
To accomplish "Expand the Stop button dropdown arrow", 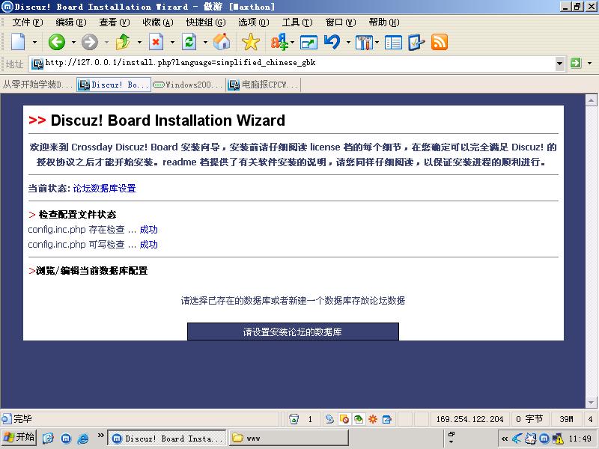I will (x=172, y=43).
